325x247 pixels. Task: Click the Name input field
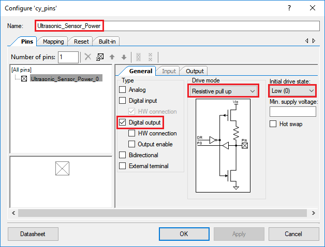click(x=178, y=26)
